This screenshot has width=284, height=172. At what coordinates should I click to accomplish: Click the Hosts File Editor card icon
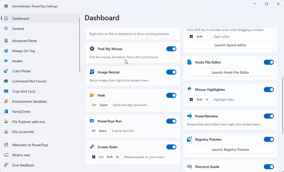189,62
